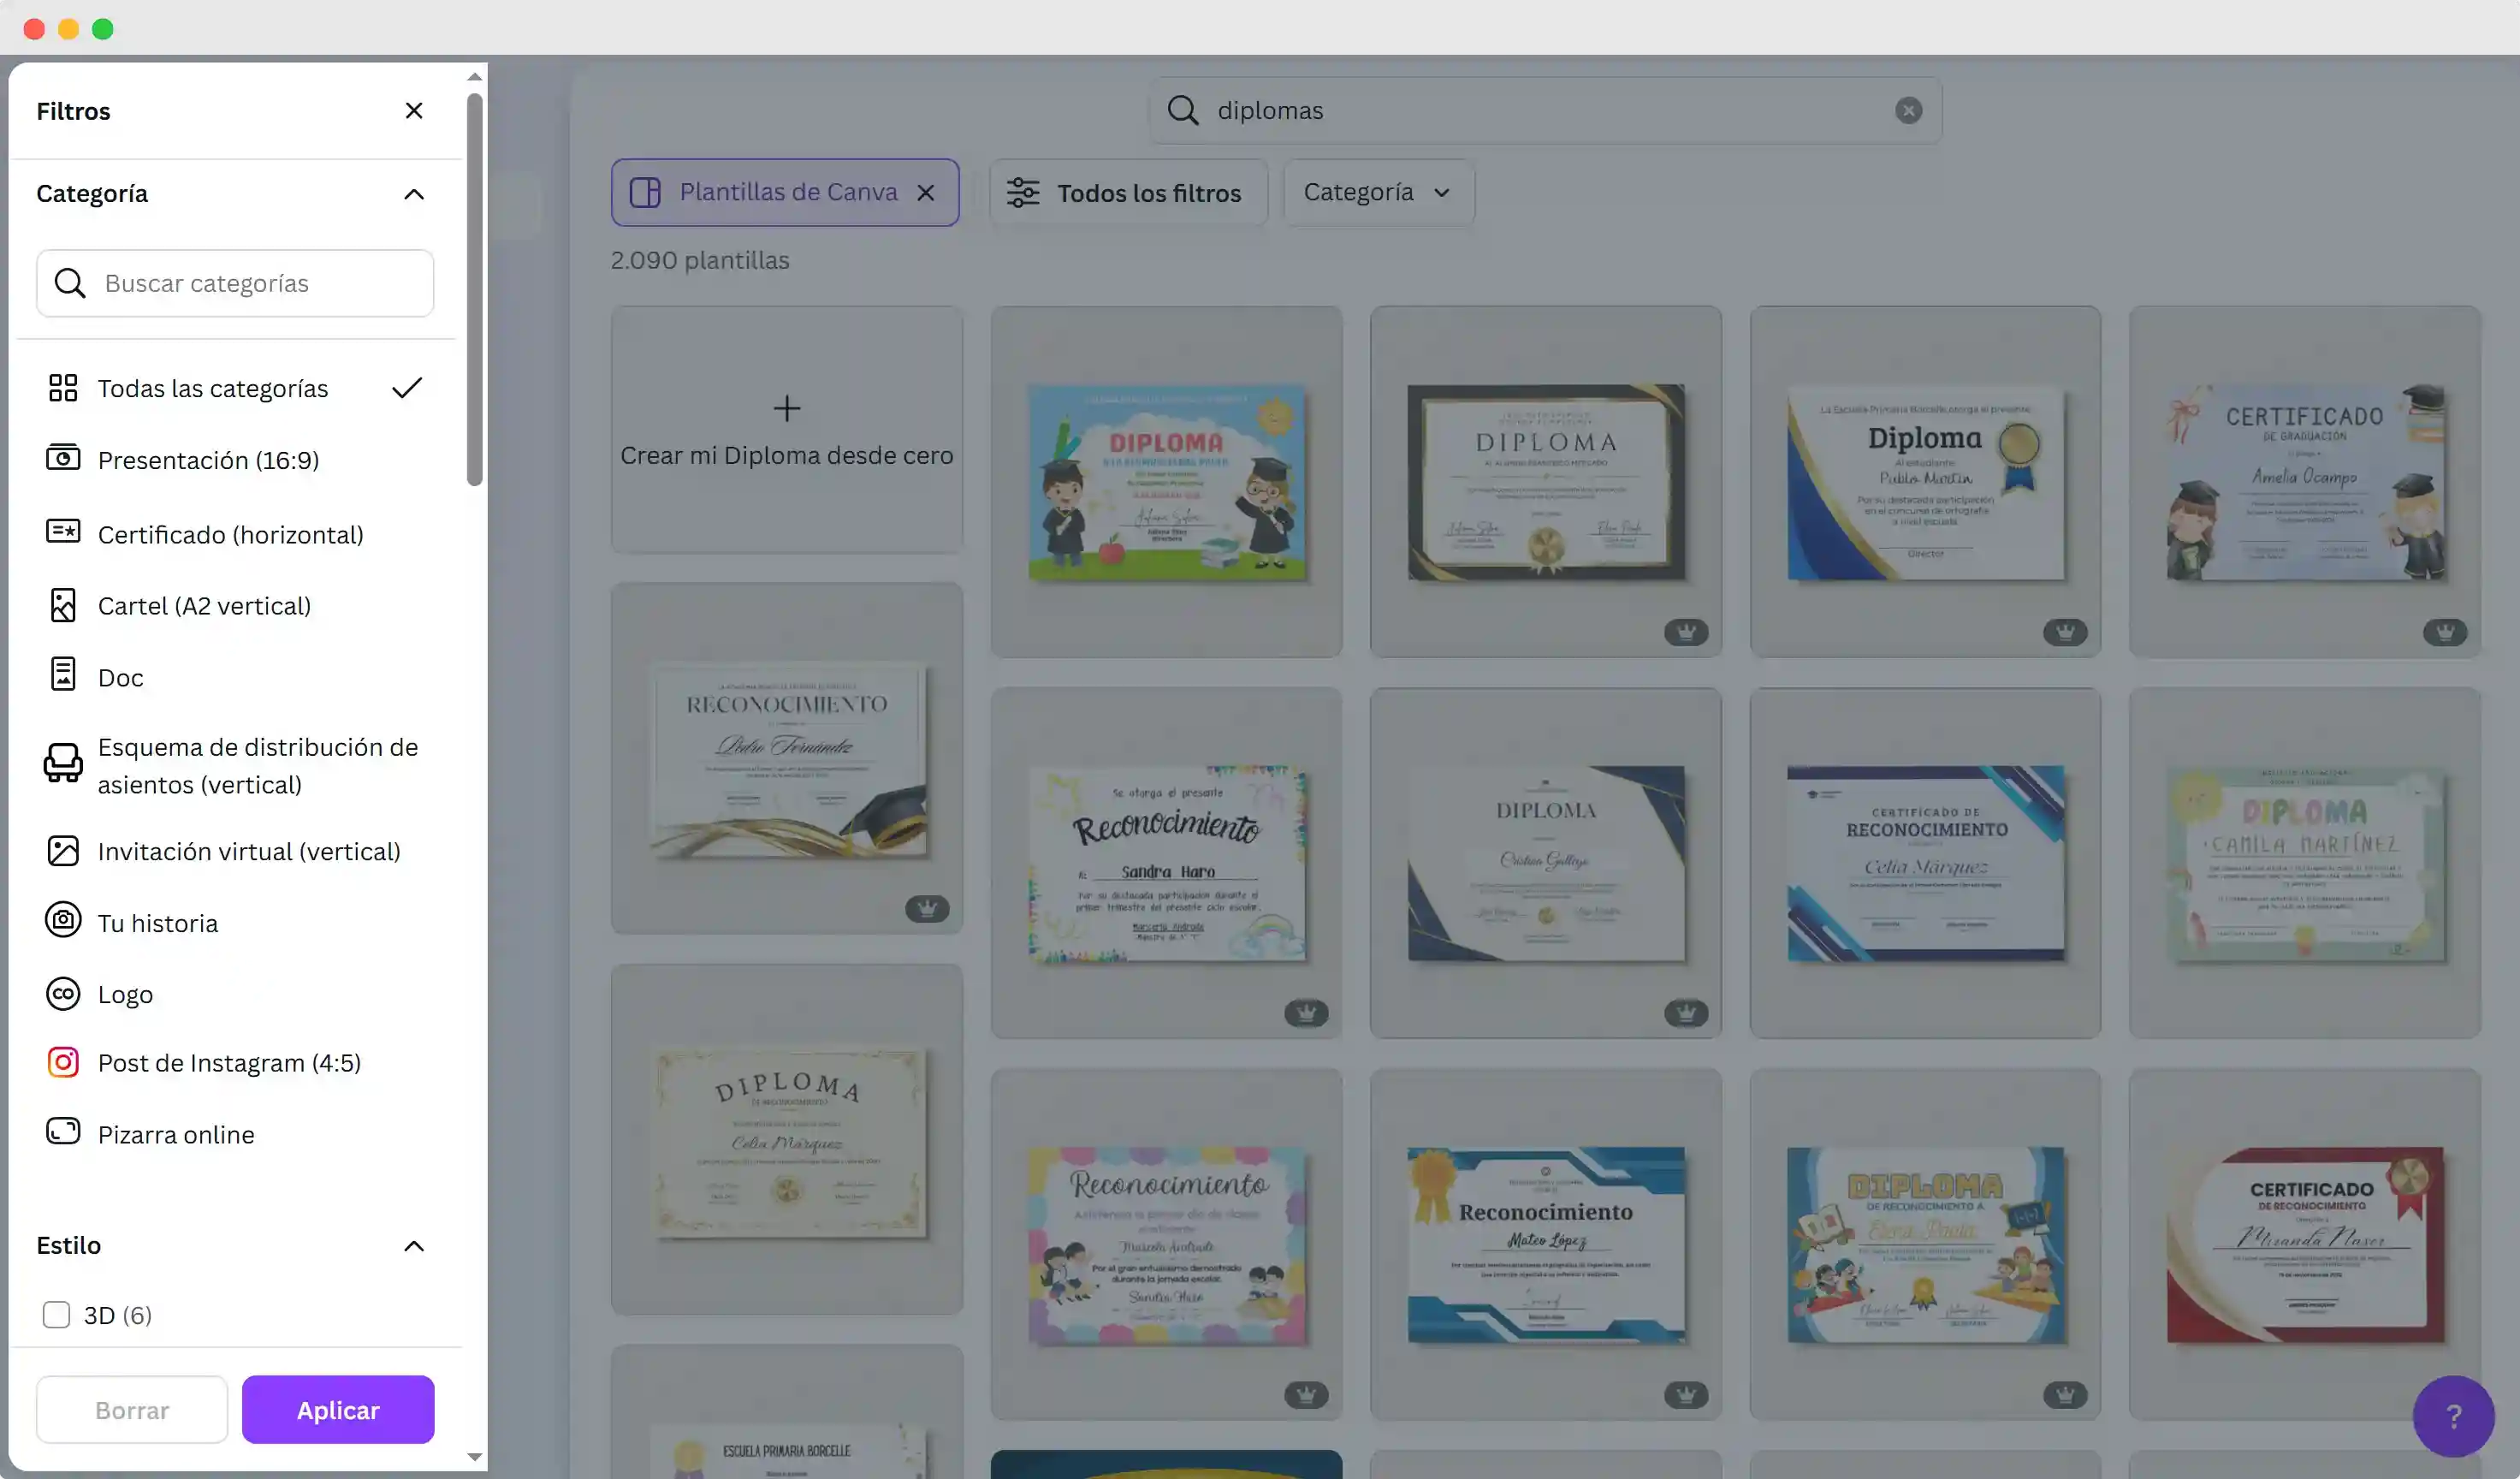Collapse the Categoría section chevron
2520x1479 pixels.
tap(414, 194)
